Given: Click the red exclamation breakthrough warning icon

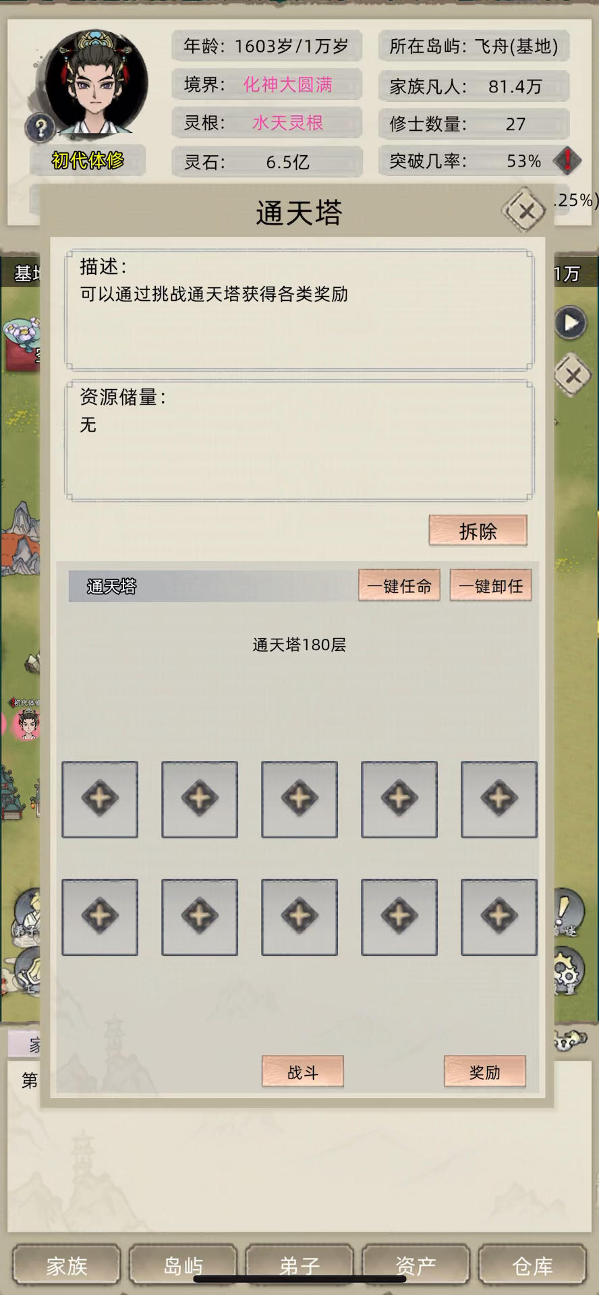Looking at the screenshot, I should click(567, 161).
